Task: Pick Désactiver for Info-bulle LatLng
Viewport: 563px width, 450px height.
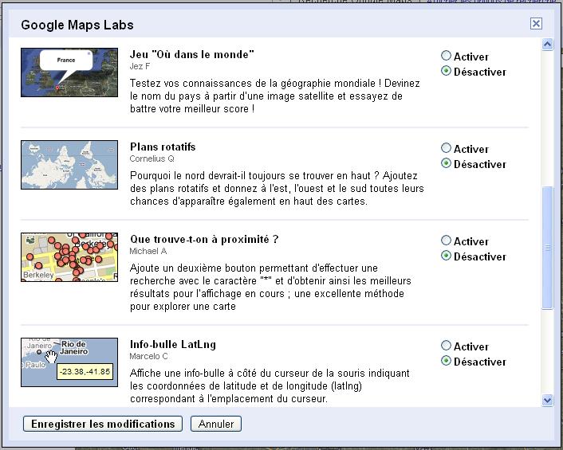Action: click(x=446, y=361)
